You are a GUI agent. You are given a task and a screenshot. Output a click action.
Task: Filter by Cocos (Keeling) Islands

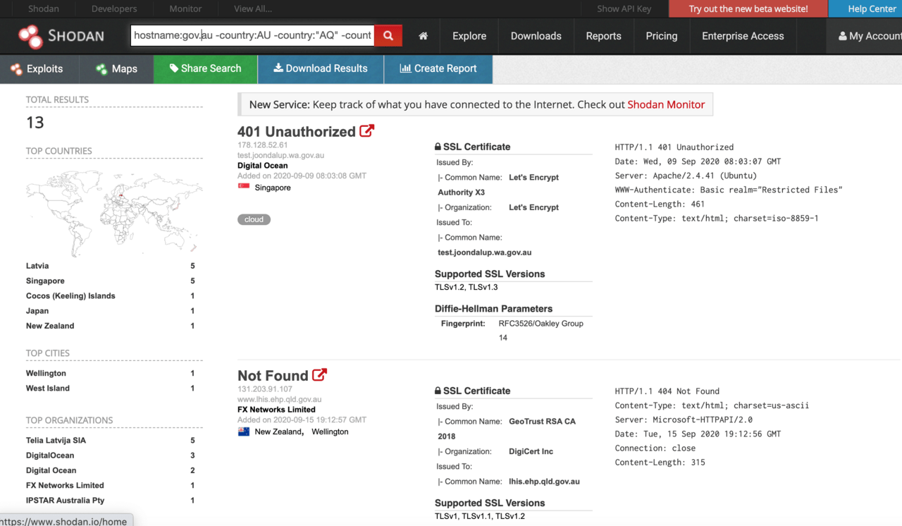(70, 296)
